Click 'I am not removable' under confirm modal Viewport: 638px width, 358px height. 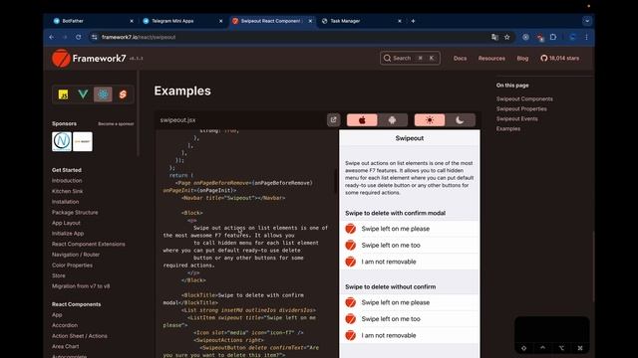(x=410, y=262)
